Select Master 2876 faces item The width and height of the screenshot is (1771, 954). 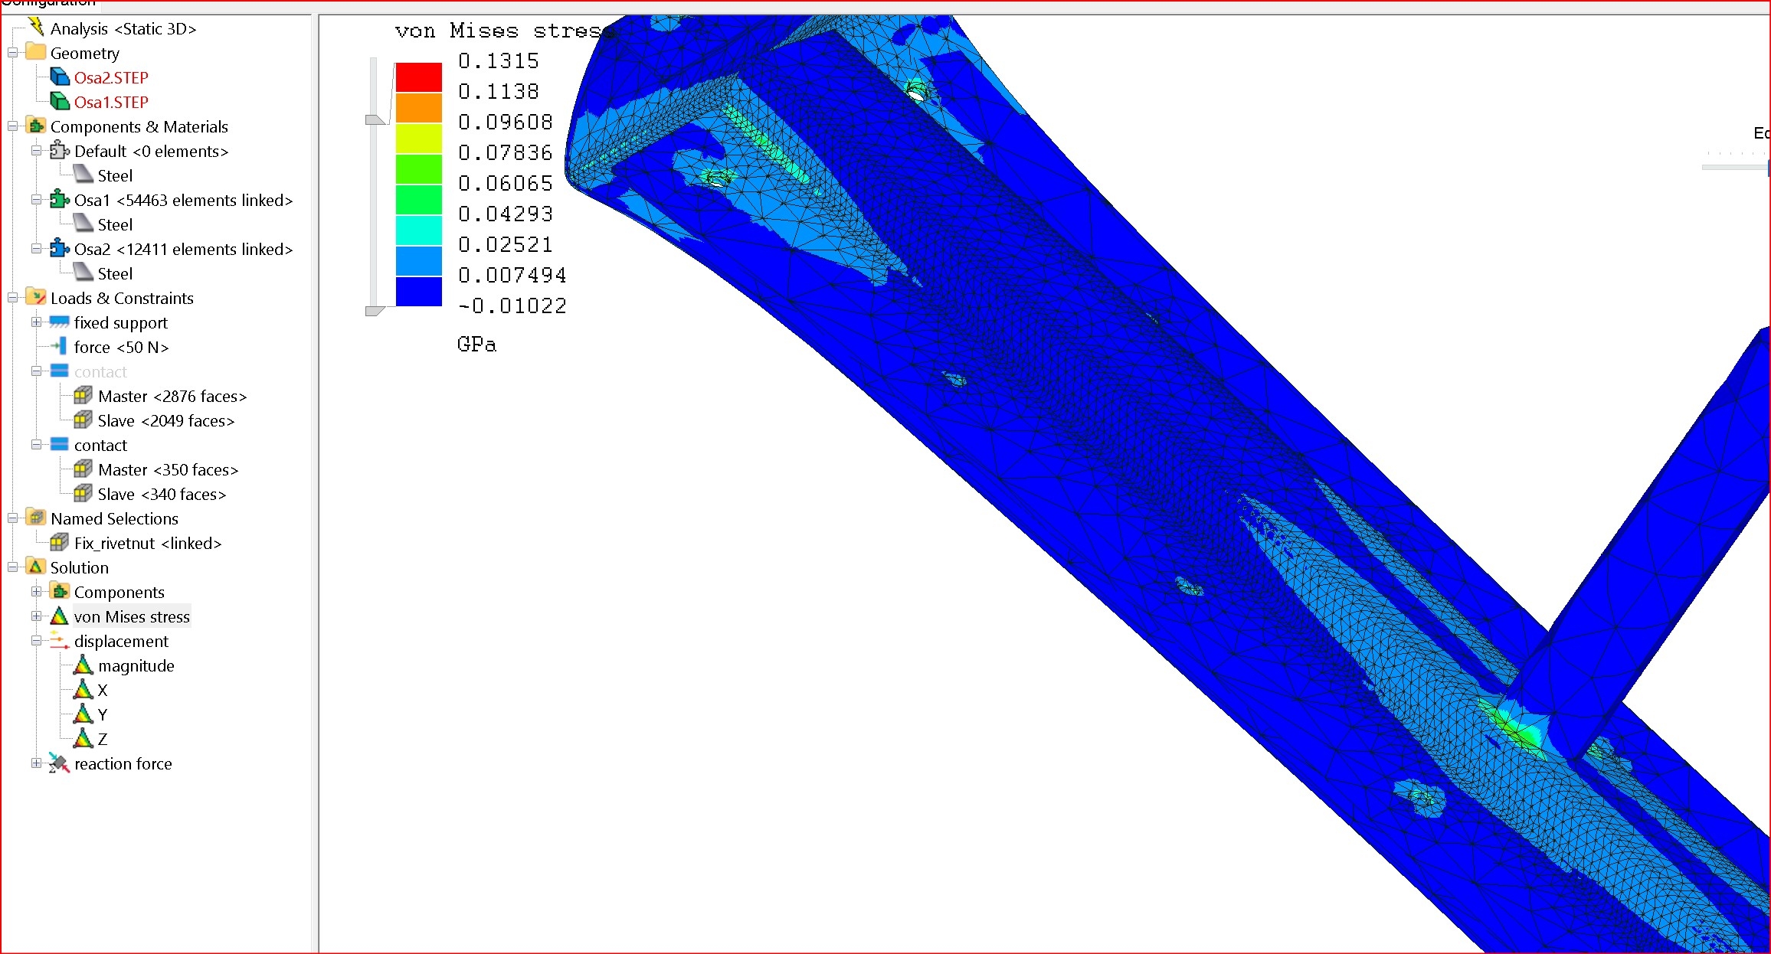(172, 396)
